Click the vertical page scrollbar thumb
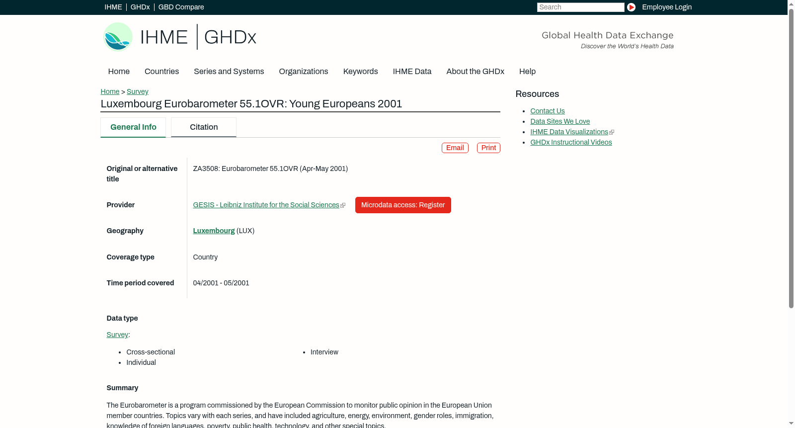The width and height of the screenshot is (795, 428). click(x=791, y=158)
